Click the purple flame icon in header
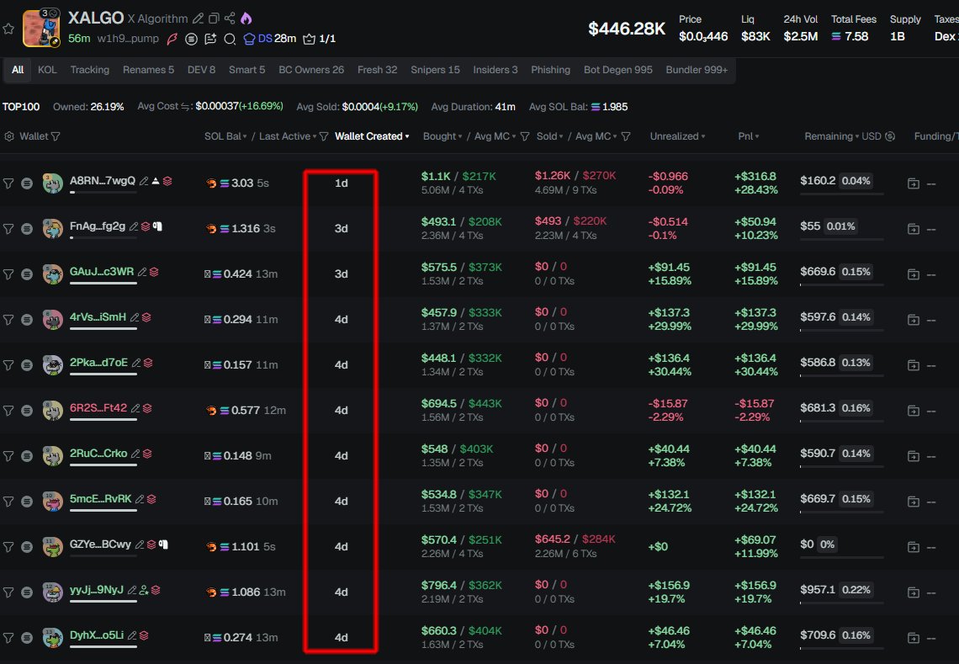This screenshot has height=664, width=959. [x=246, y=19]
